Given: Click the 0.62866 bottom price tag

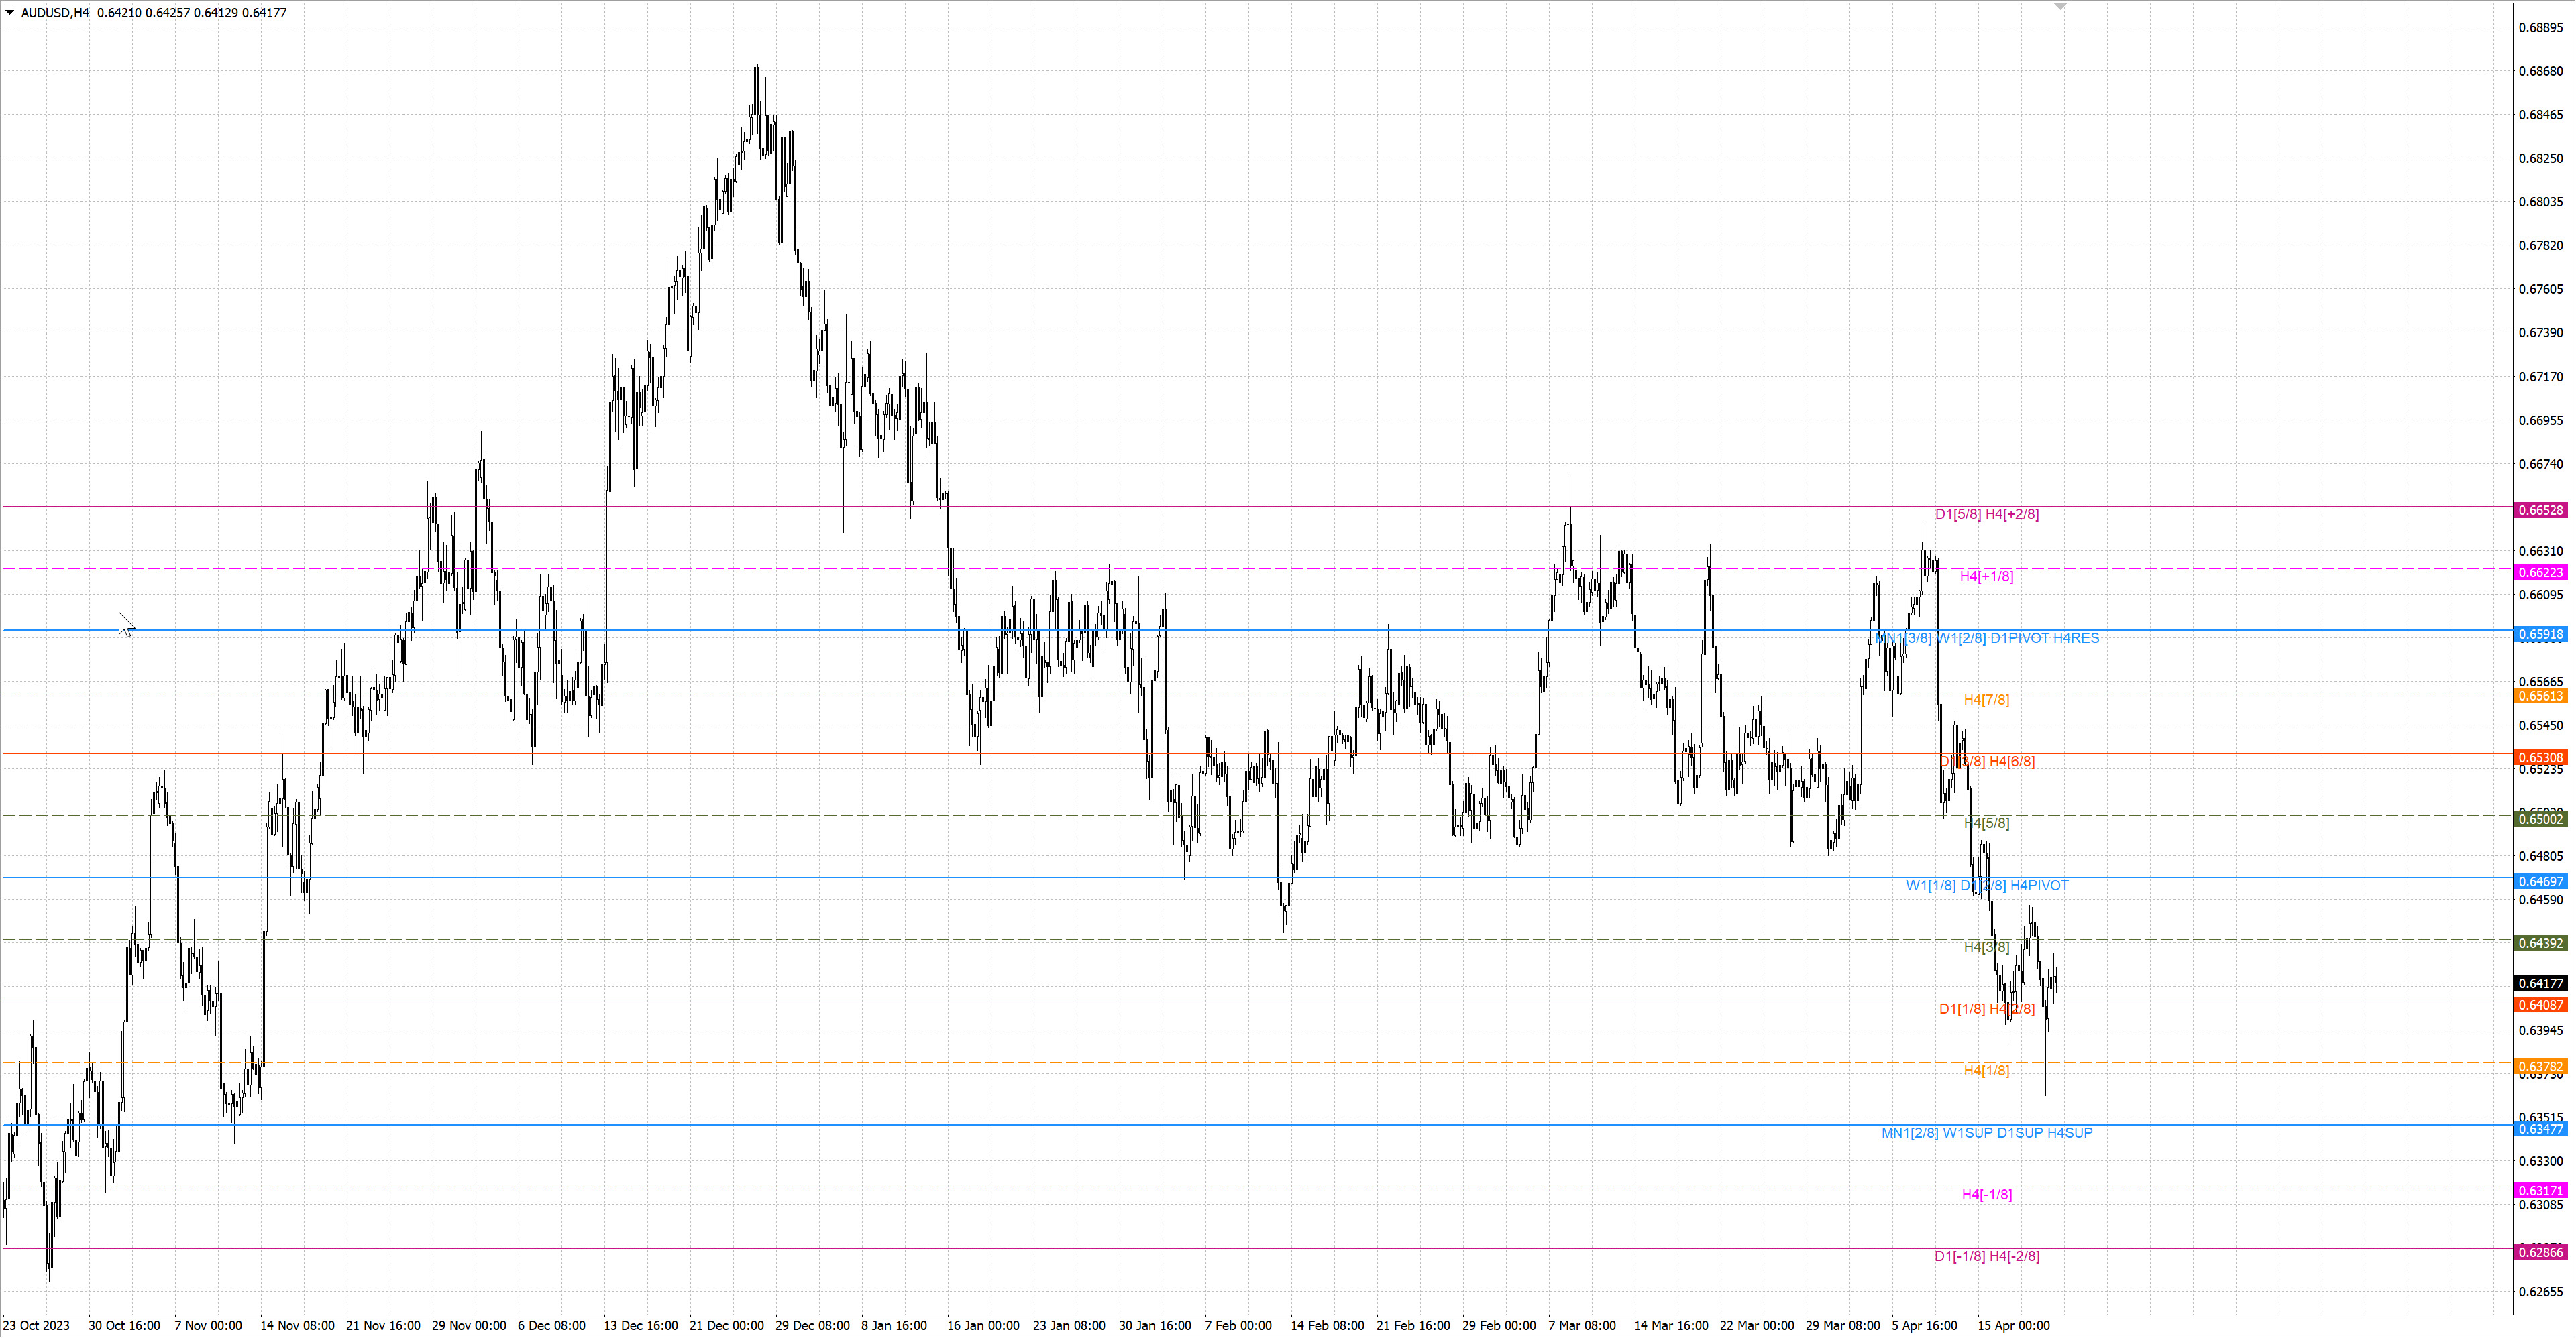Looking at the screenshot, I should [x=2540, y=1252].
